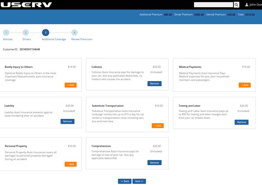
Task: Go to step 4 circle
Action: point(75,33)
